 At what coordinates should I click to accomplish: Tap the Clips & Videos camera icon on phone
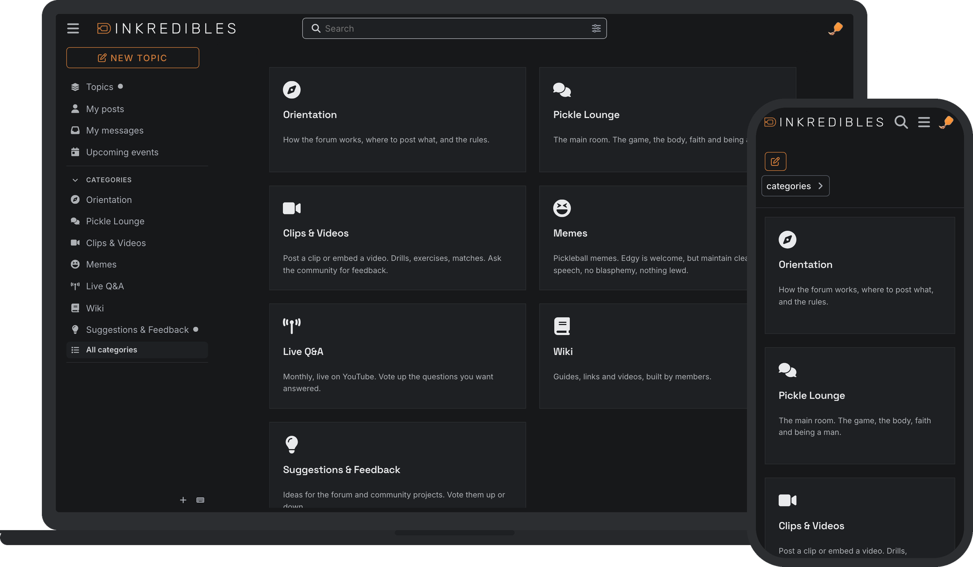[788, 500]
